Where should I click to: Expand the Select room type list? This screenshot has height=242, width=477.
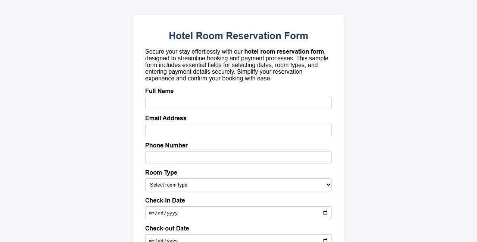(238, 185)
